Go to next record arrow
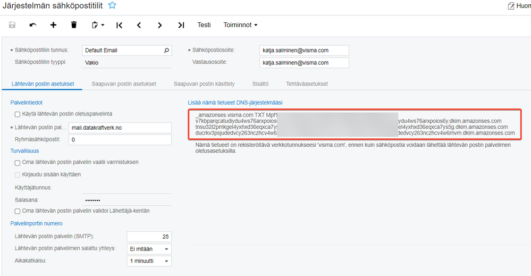 click(x=159, y=25)
